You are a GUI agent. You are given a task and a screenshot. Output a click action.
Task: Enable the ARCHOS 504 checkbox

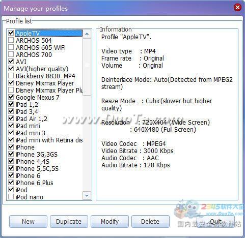click(x=11, y=40)
